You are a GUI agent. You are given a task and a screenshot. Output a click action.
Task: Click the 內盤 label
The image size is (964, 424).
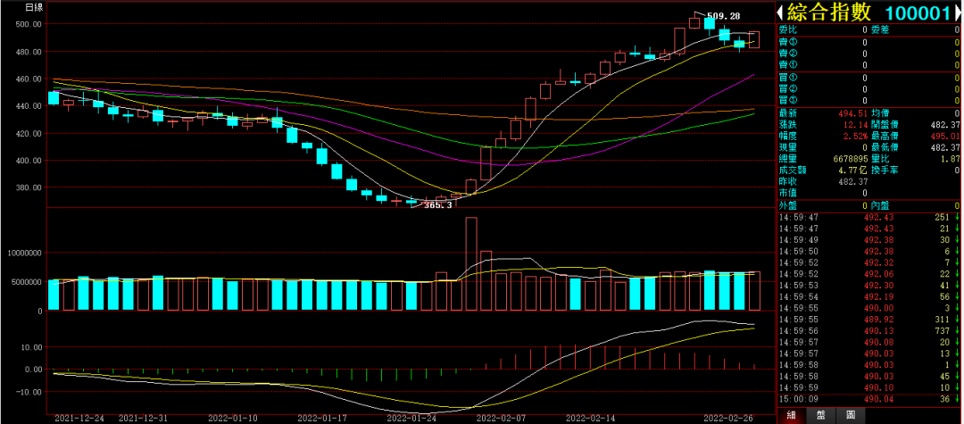(x=879, y=206)
